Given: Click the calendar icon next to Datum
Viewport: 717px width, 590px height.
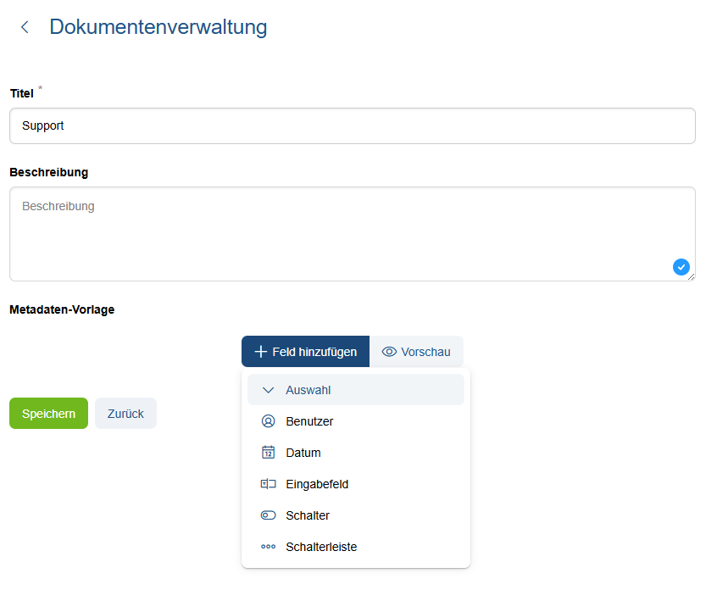Looking at the screenshot, I should [x=269, y=453].
